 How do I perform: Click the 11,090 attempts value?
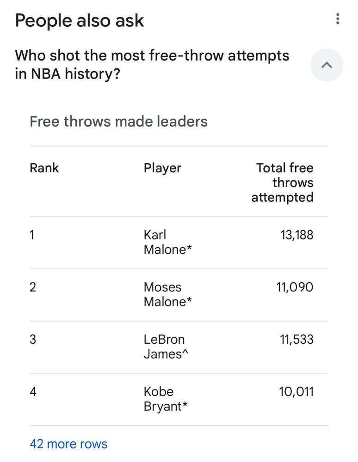[295, 287]
